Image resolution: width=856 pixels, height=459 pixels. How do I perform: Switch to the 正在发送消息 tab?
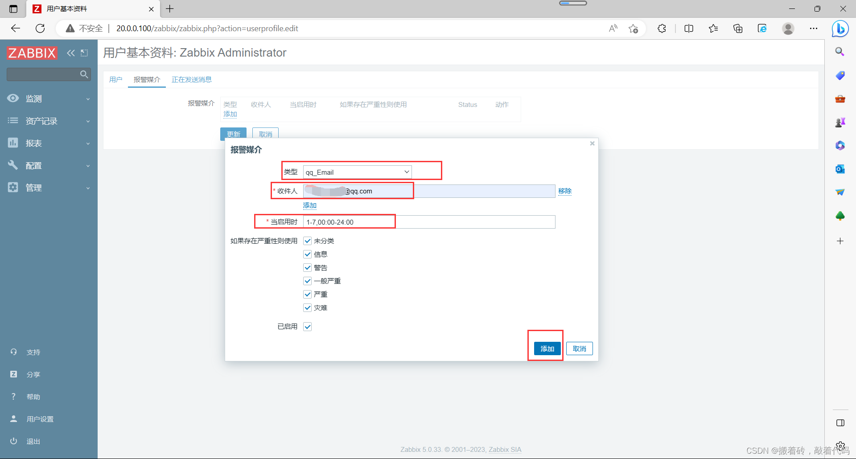192,79
